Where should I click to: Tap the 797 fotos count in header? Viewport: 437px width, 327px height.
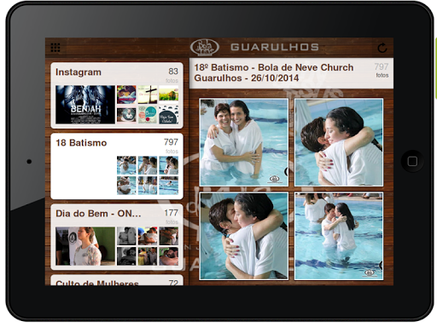(x=382, y=70)
